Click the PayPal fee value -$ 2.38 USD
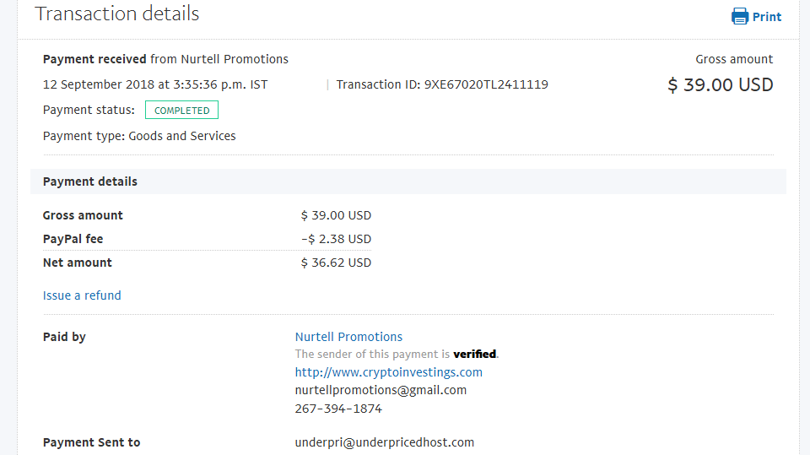 click(x=337, y=239)
